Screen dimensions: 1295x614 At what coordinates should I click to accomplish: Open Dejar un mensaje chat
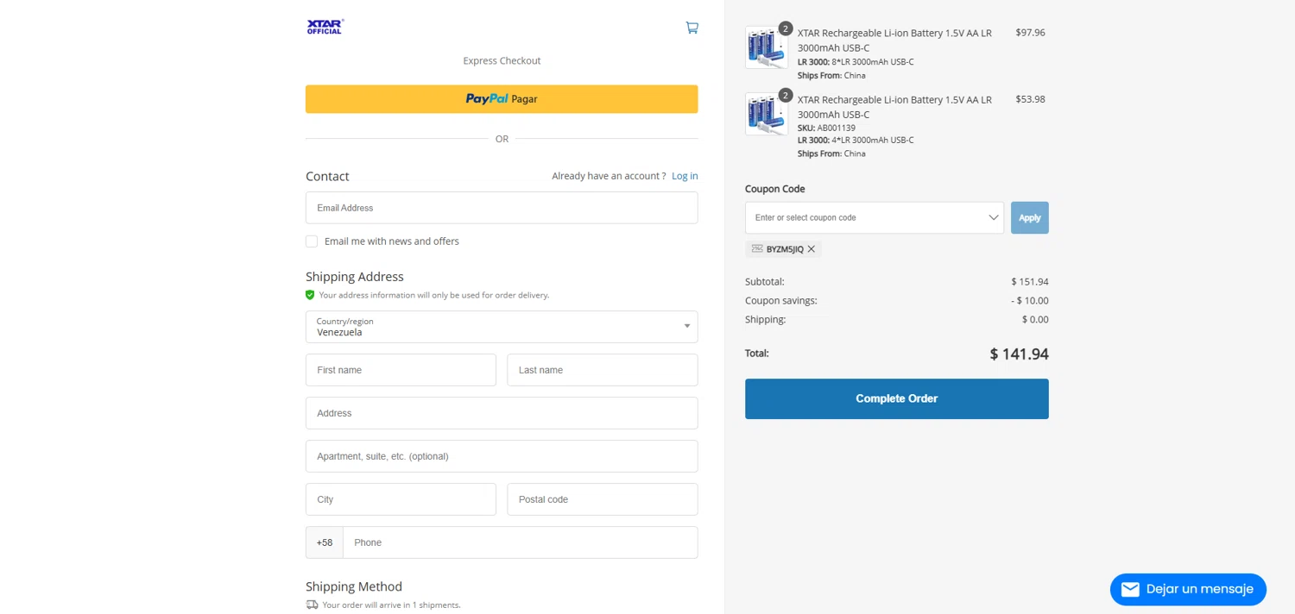[1188, 590]
